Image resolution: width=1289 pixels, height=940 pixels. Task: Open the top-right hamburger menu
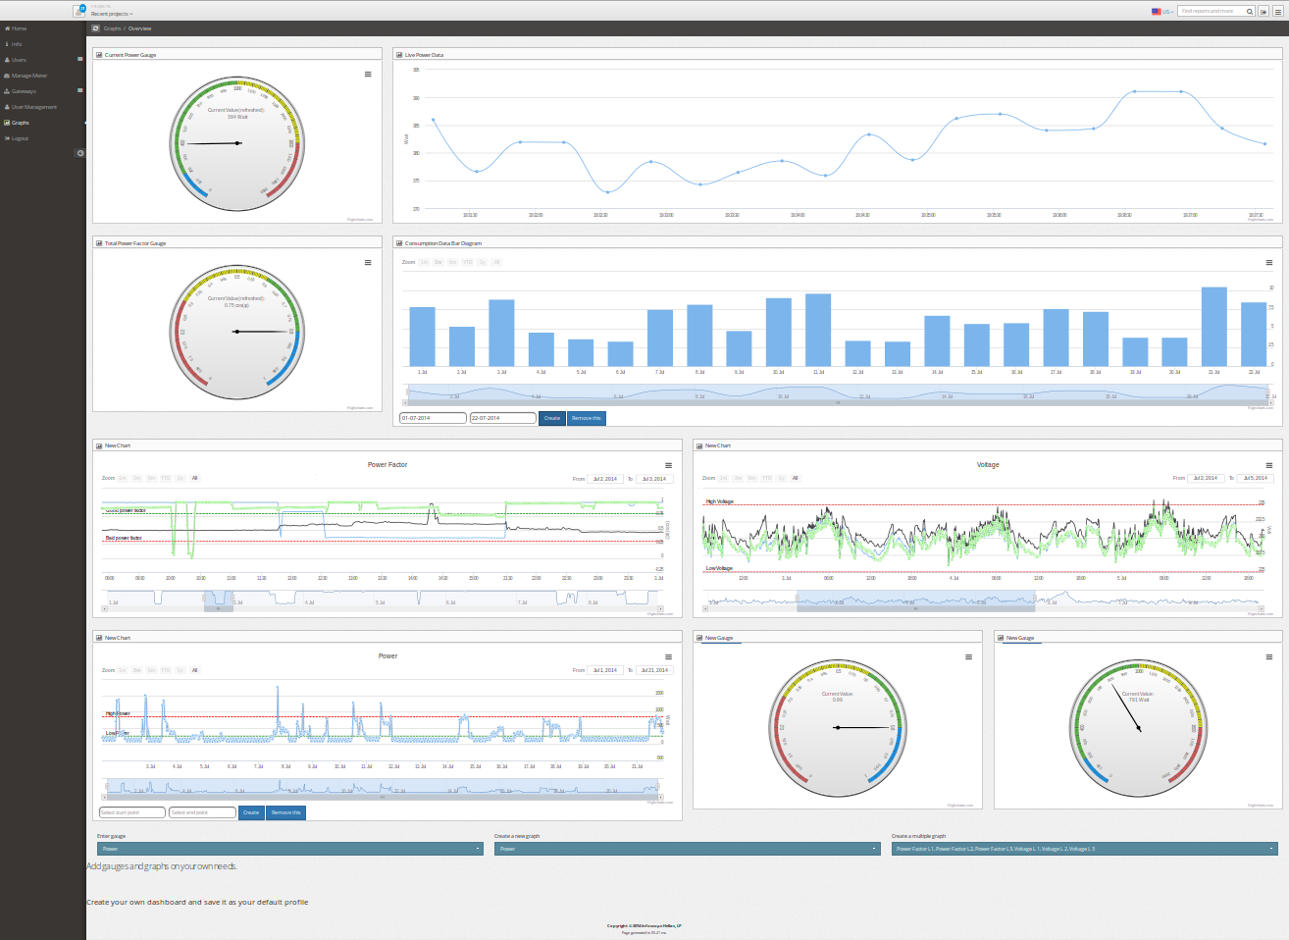pos(1277,11)
